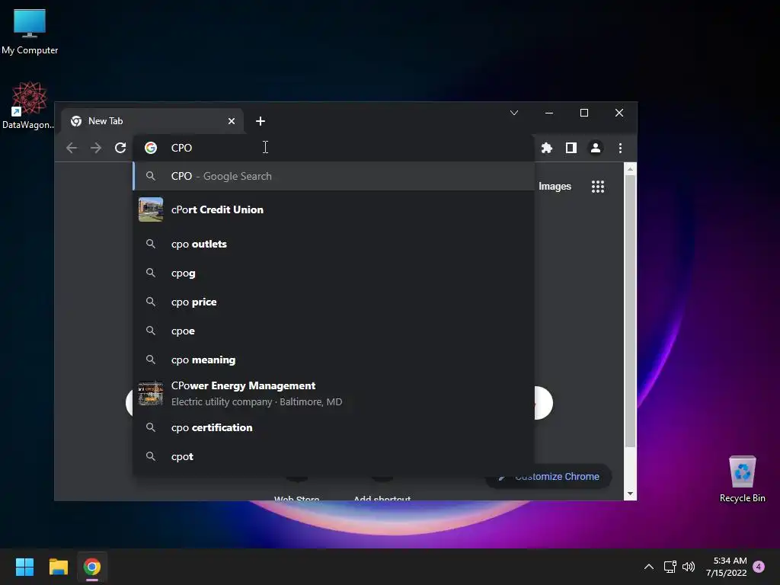Pick the cpoe suggestion
The image size is (780, 585).
[x=334, y=331]
